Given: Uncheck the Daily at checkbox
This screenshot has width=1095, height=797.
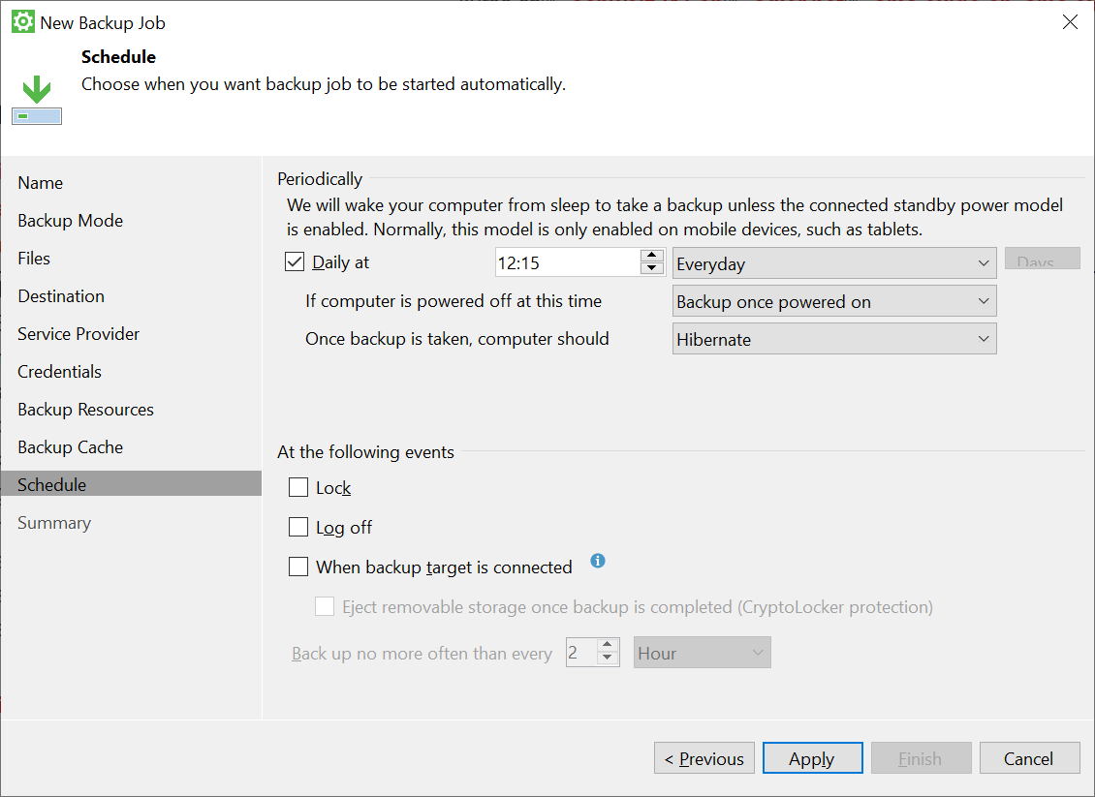Looking at the screenshot, I should coord(295,262).
